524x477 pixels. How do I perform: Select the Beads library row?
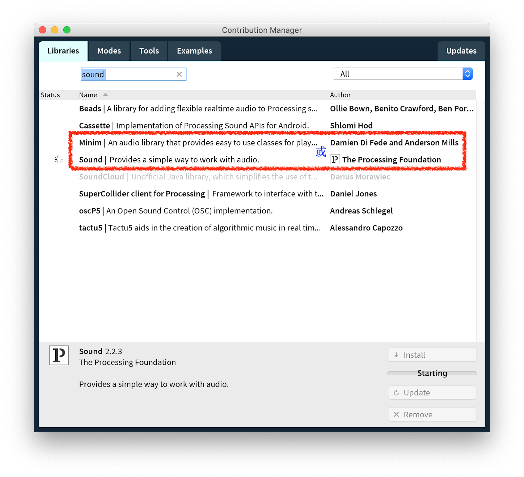pyautogui.click(x=257, y=109)
